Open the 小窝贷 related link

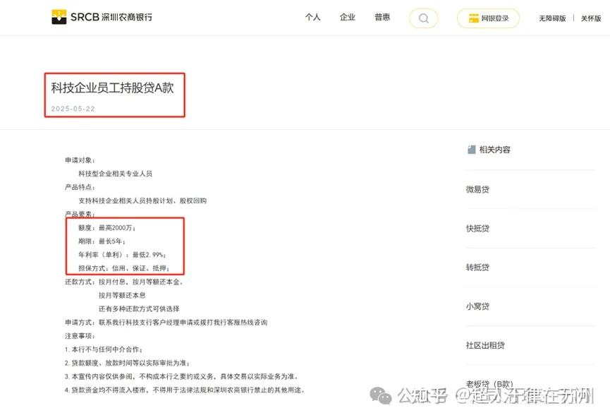click(x=477, y=306)
